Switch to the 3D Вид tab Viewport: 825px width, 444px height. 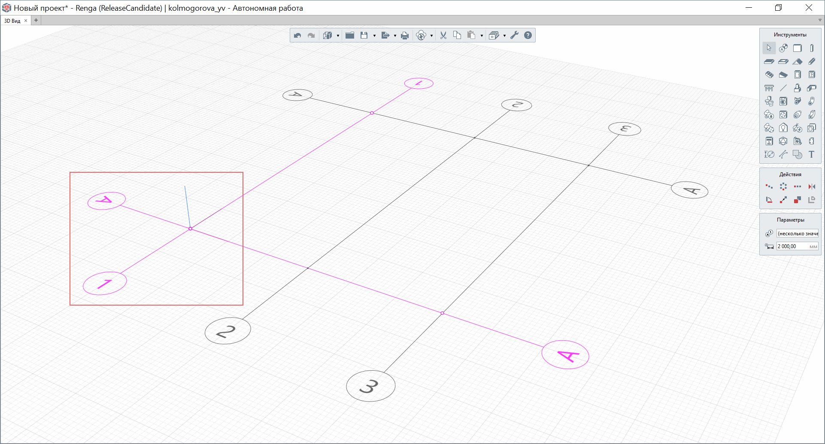(x=12, y=21)
